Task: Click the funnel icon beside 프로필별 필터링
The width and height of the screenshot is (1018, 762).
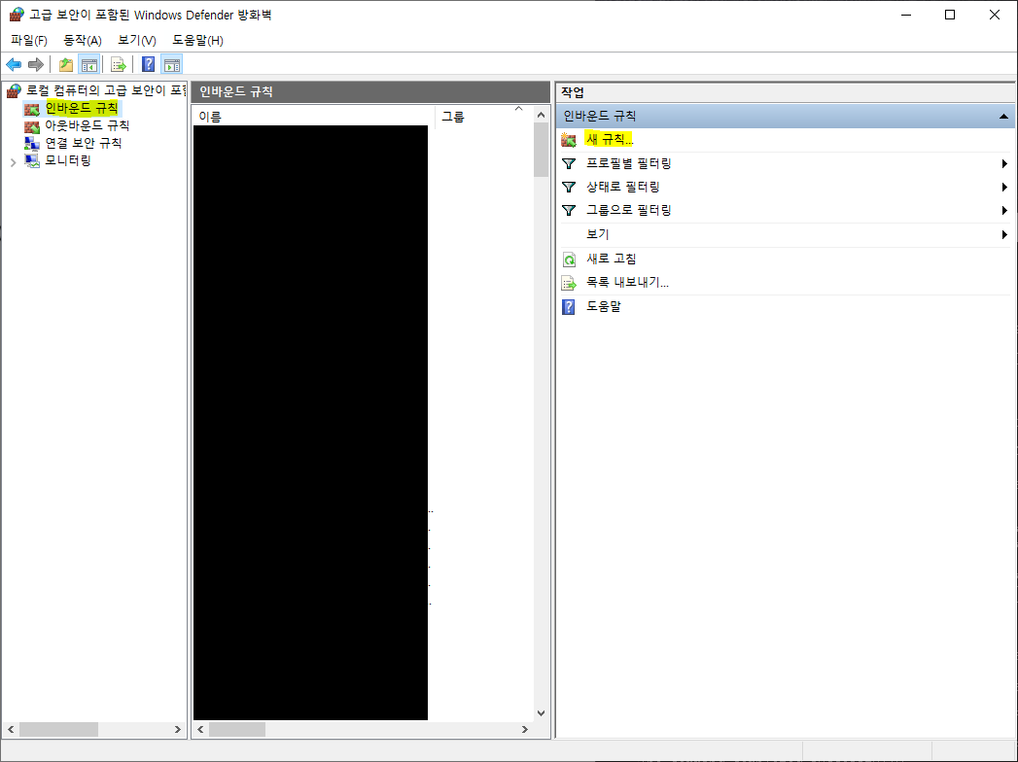Action: click(569, 163)
